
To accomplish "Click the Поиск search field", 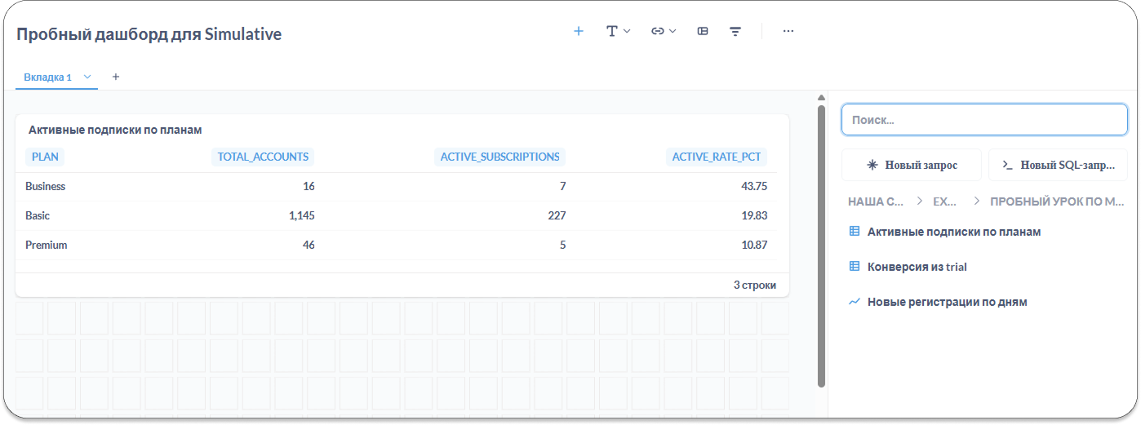I will click(983, 119).
